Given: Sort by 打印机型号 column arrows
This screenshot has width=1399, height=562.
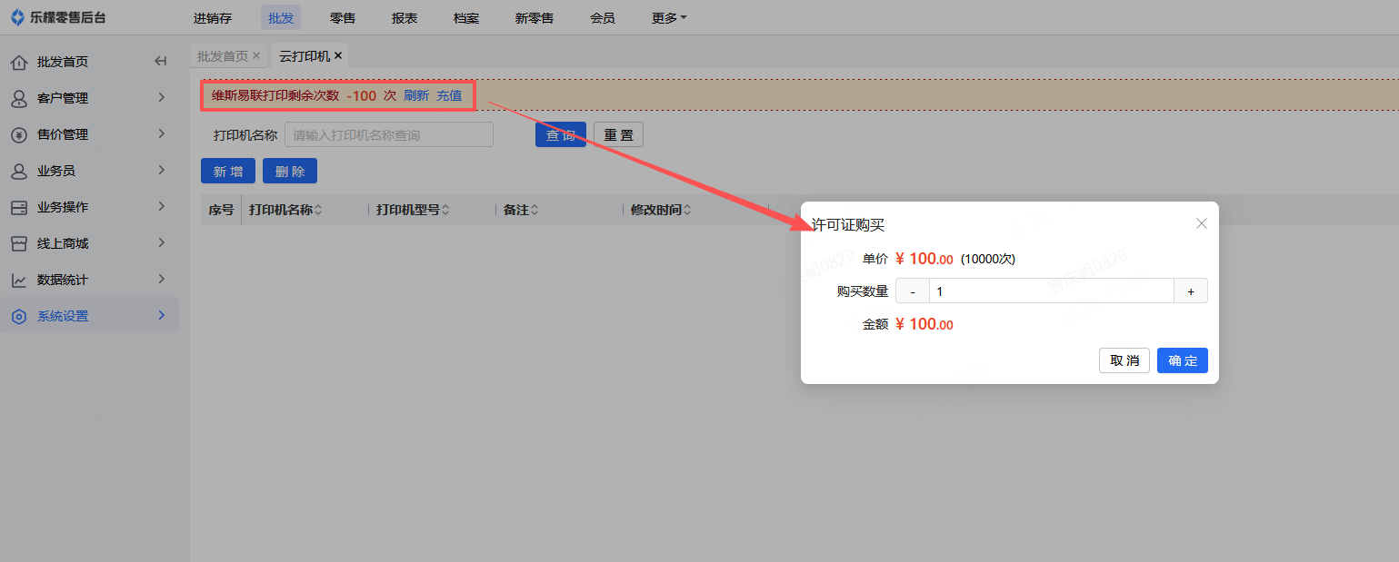Looking at the screenshot, I should (445, 210).
